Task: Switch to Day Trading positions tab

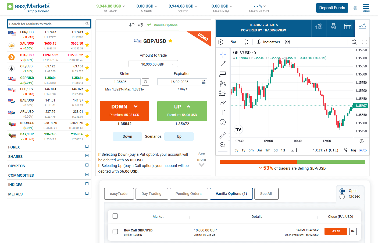Action: [x=152, y=194]
